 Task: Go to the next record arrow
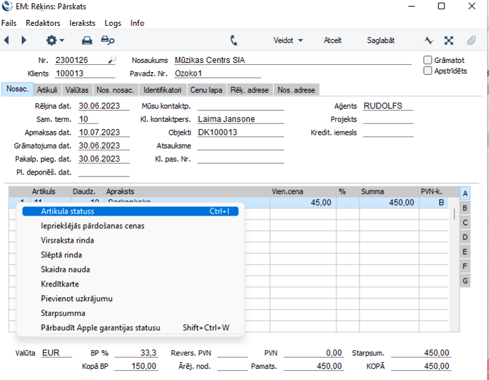pos(24,40)
